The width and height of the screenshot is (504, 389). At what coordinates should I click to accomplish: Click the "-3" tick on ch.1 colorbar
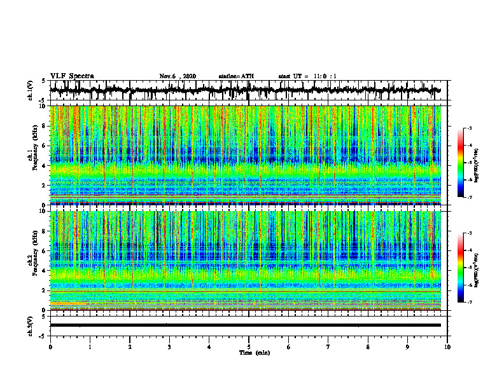coord(469,128)
